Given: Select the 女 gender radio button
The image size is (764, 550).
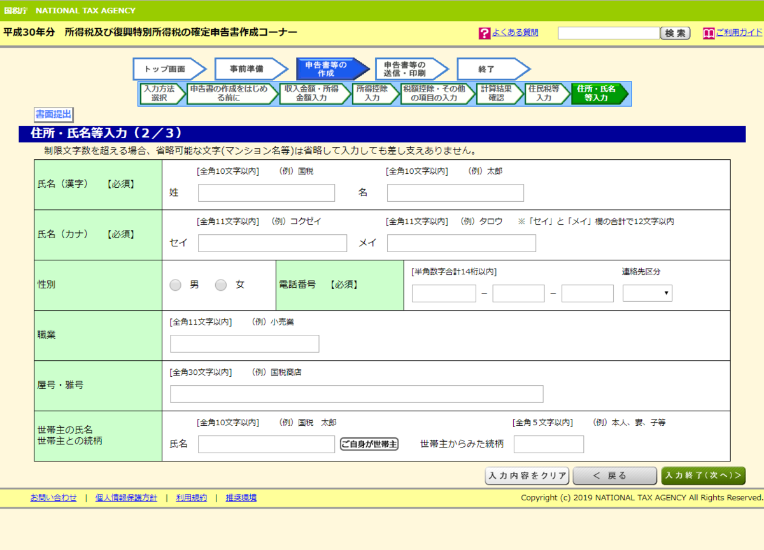Looking at the screenshot, I should click(221, 285).
